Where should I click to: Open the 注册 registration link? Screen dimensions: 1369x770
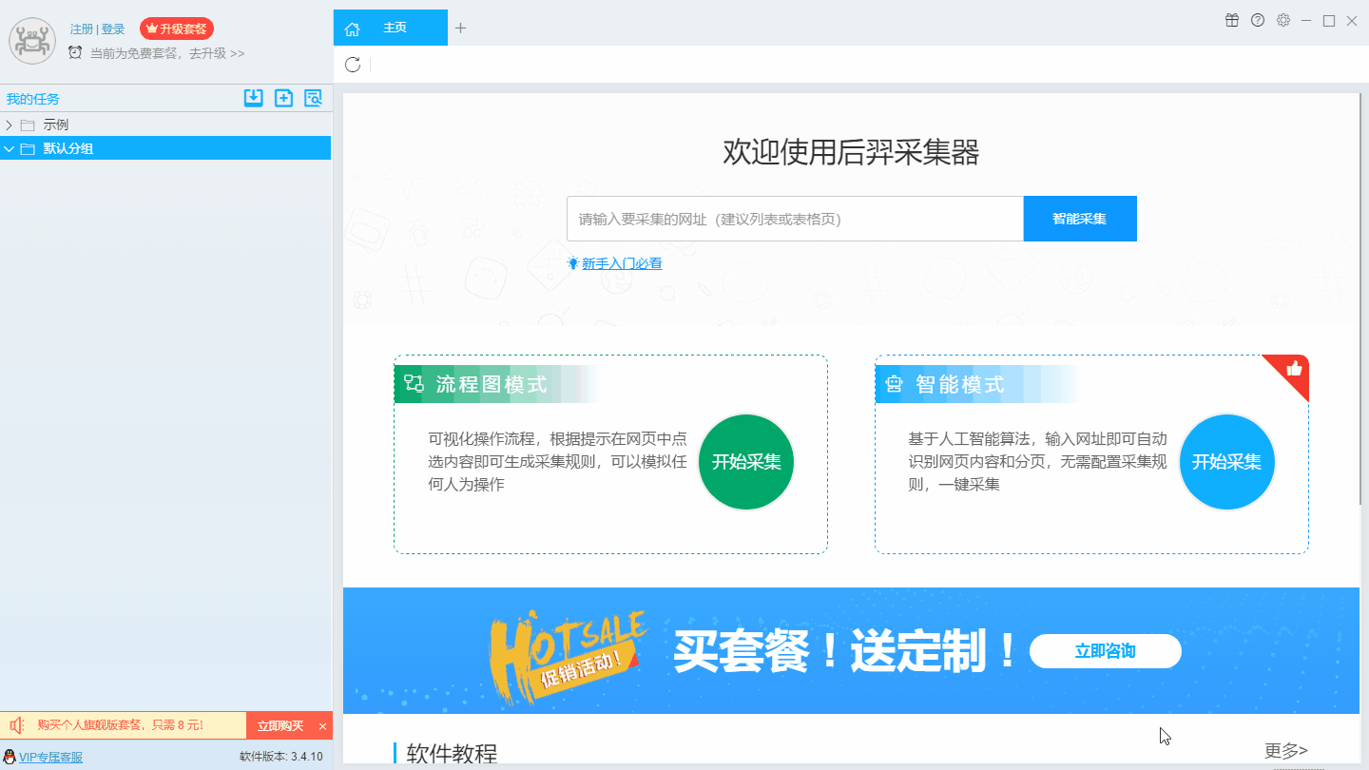pos(82,29)
